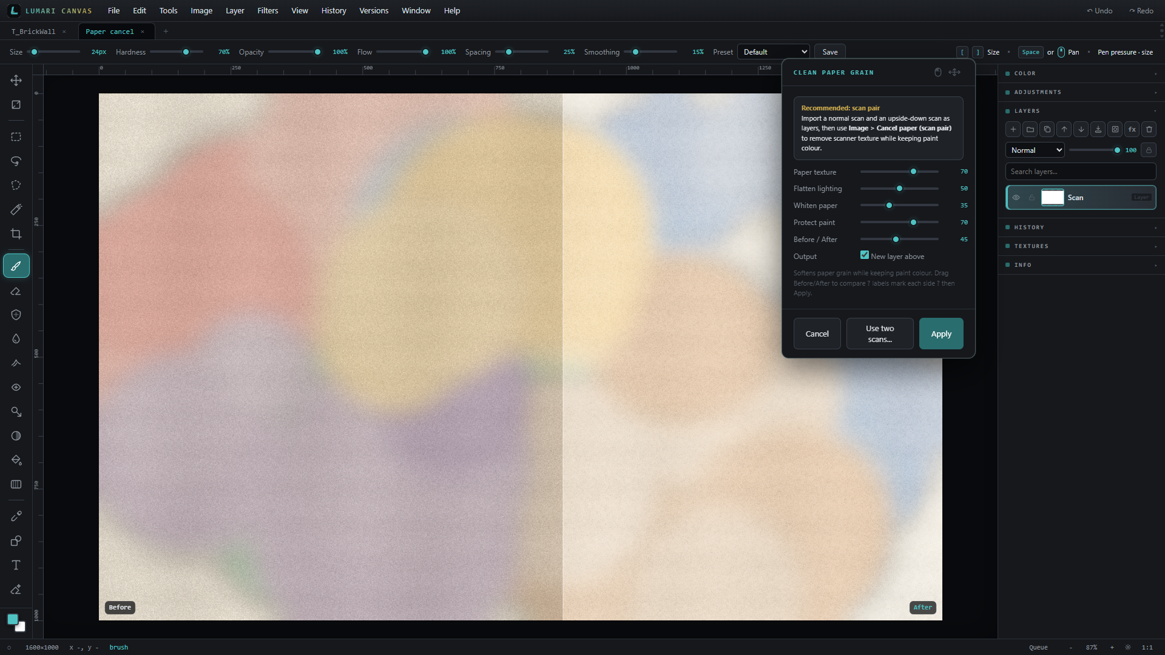
Task: Open a new document tab with plus
Action: 166,32
